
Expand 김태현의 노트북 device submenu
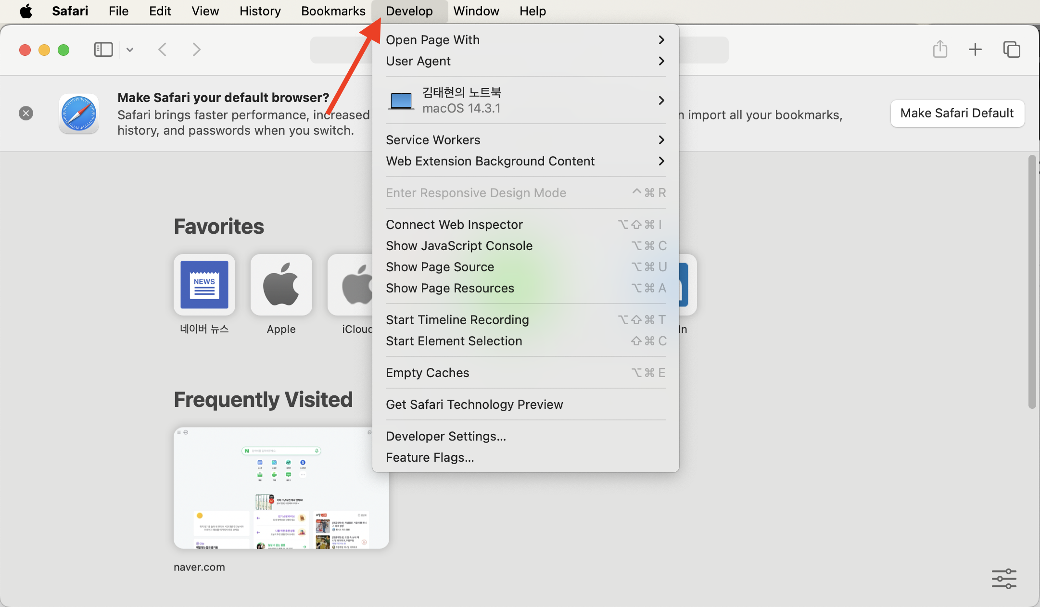[x=525, y=100]
